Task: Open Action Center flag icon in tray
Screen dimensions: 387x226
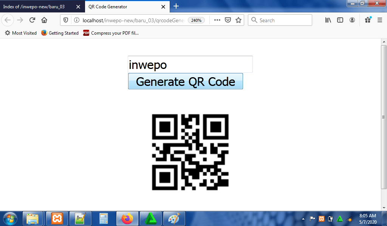Action: [312, 218]
